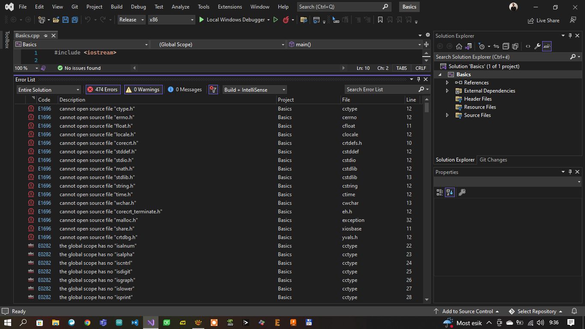Image resolution: width=585 pixels, height=329 pixels.
Task: Switch to the Git Changes tab
Action: tap(493, 159)
